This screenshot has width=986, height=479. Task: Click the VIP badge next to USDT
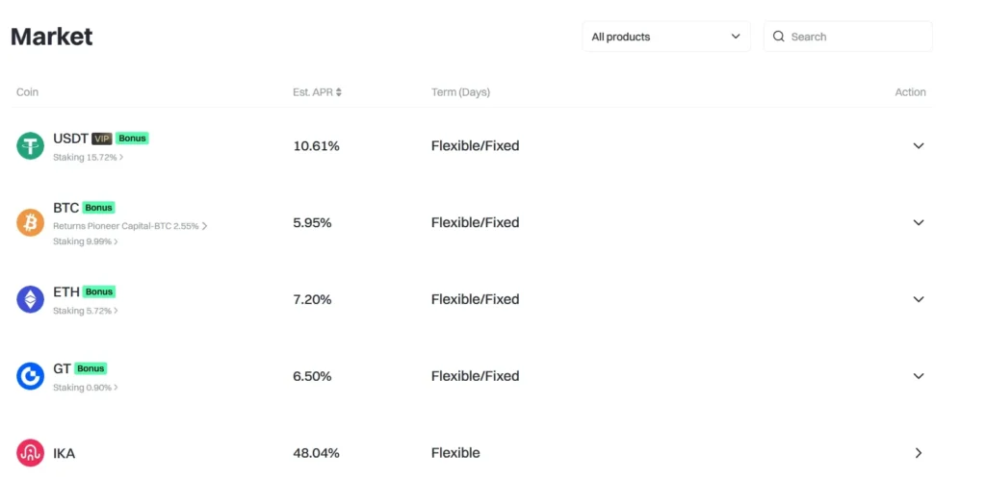click(102, 139)
